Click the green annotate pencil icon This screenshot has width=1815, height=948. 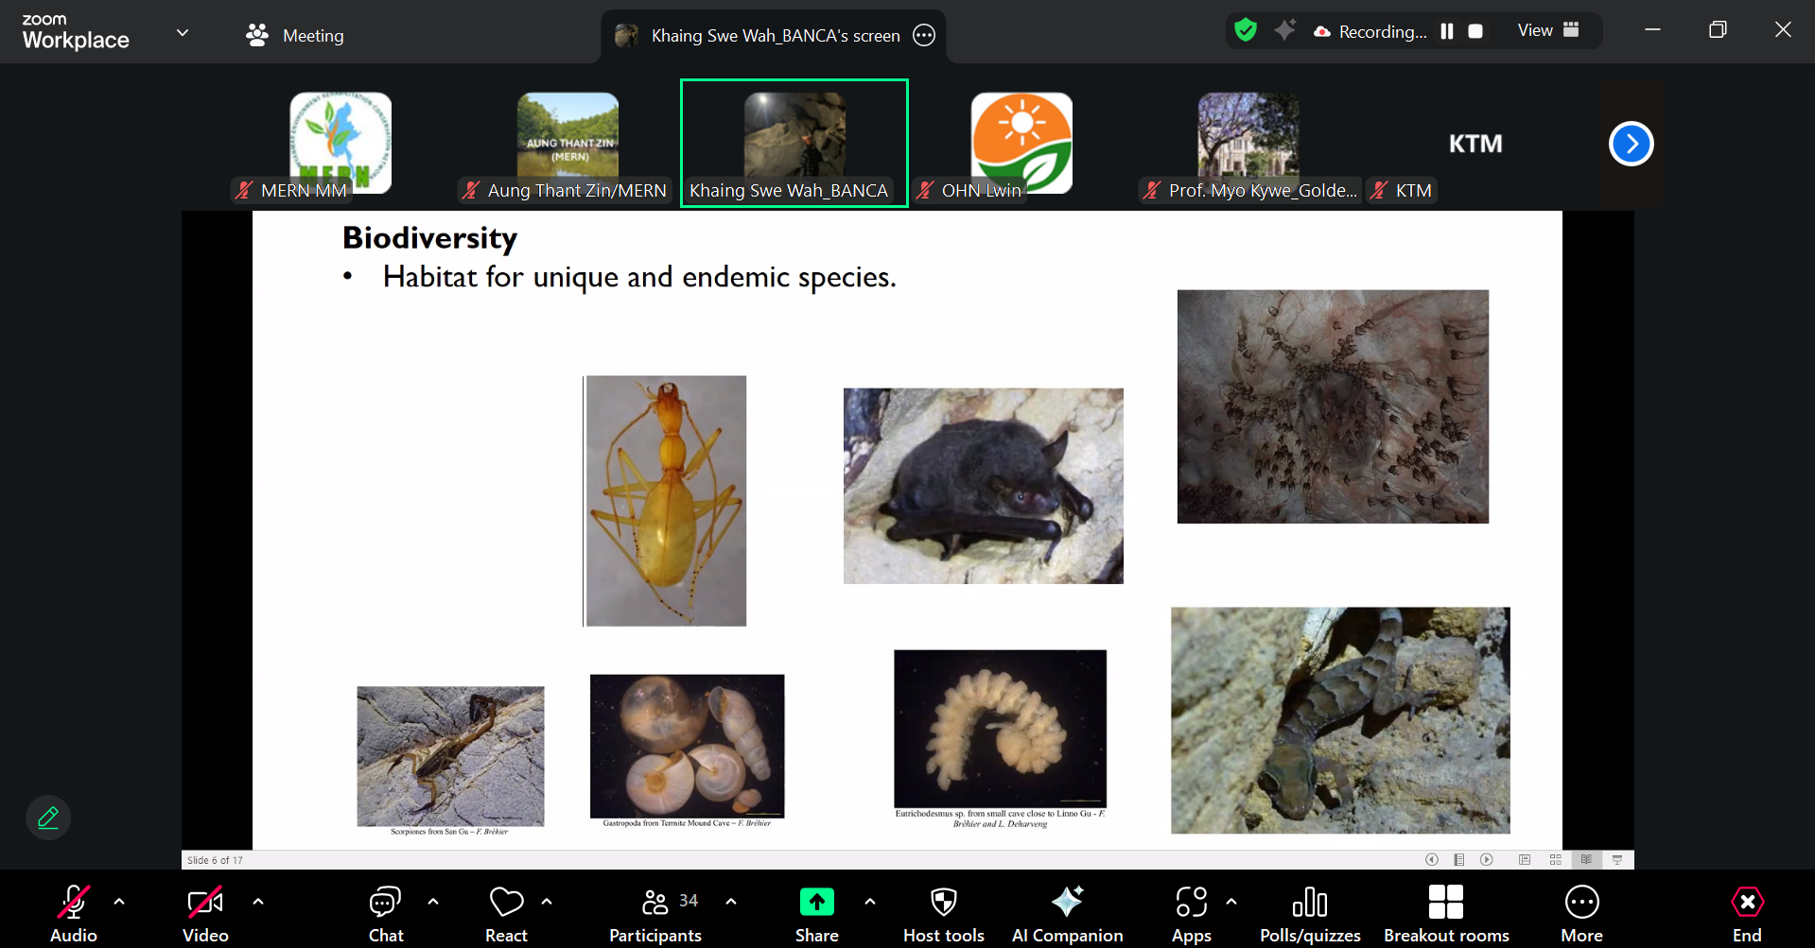tap(48, 818)
